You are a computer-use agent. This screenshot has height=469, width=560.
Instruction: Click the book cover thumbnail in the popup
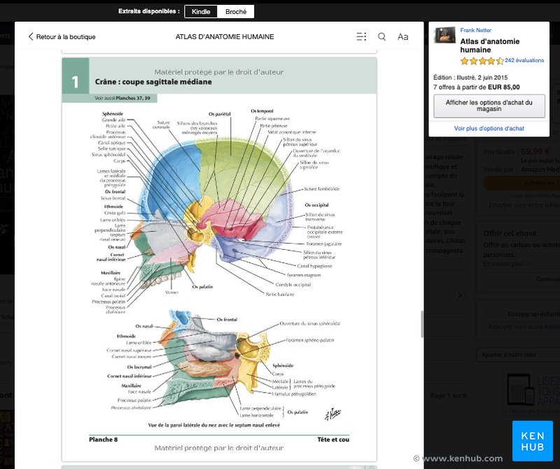coord(444,35)
